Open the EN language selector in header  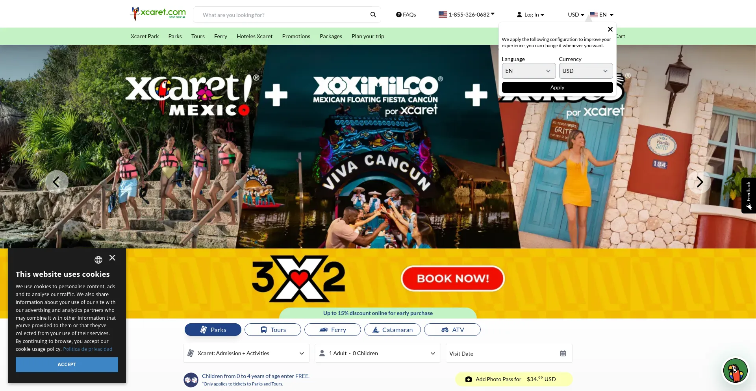click(602, 15)
